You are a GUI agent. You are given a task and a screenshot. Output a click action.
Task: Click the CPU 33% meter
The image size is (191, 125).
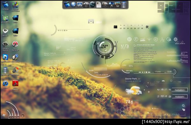coord(127,66)
